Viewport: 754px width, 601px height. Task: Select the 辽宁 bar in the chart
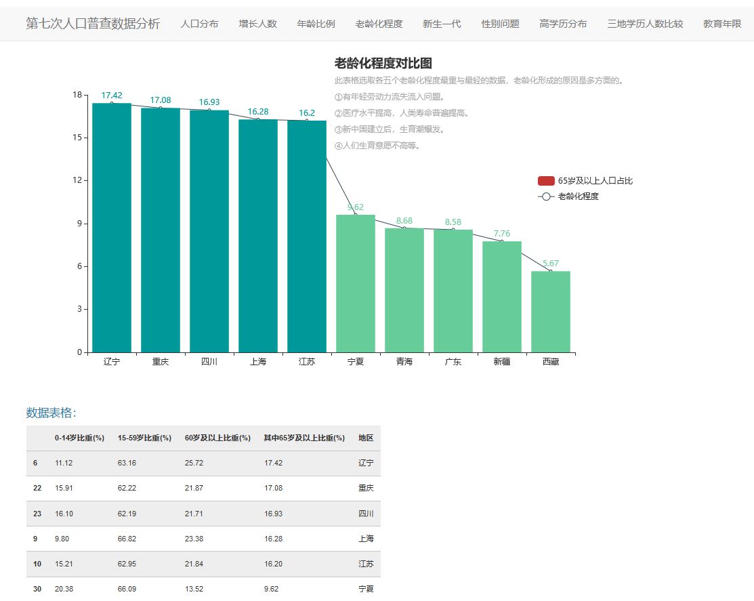click(112, 228)
